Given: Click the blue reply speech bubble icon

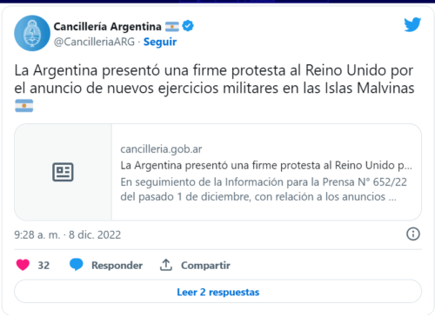Looking at the screenshot, I should pos(77,265).
